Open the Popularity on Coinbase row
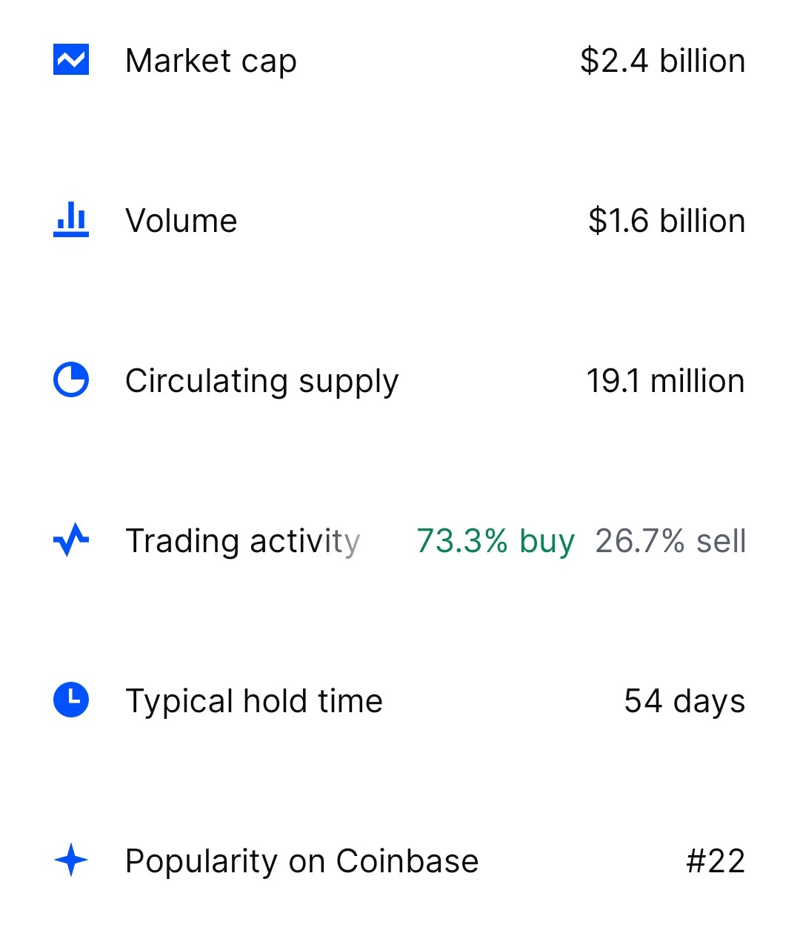The width and height of the screenshot is (800, 939). pyautogui.click(x=400, y=861)
